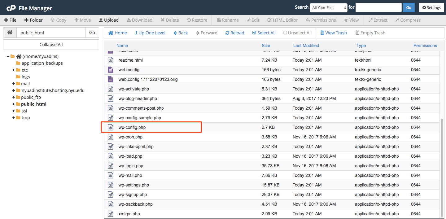Click the Extract toolbar item
The image size is (446, 219).
[x=378, y=20]
